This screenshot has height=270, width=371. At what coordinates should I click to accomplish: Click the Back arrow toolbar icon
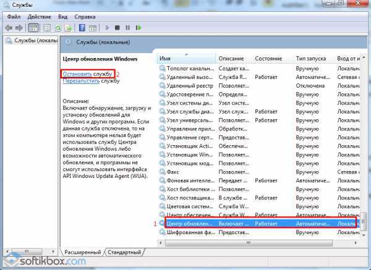point(9,28)
